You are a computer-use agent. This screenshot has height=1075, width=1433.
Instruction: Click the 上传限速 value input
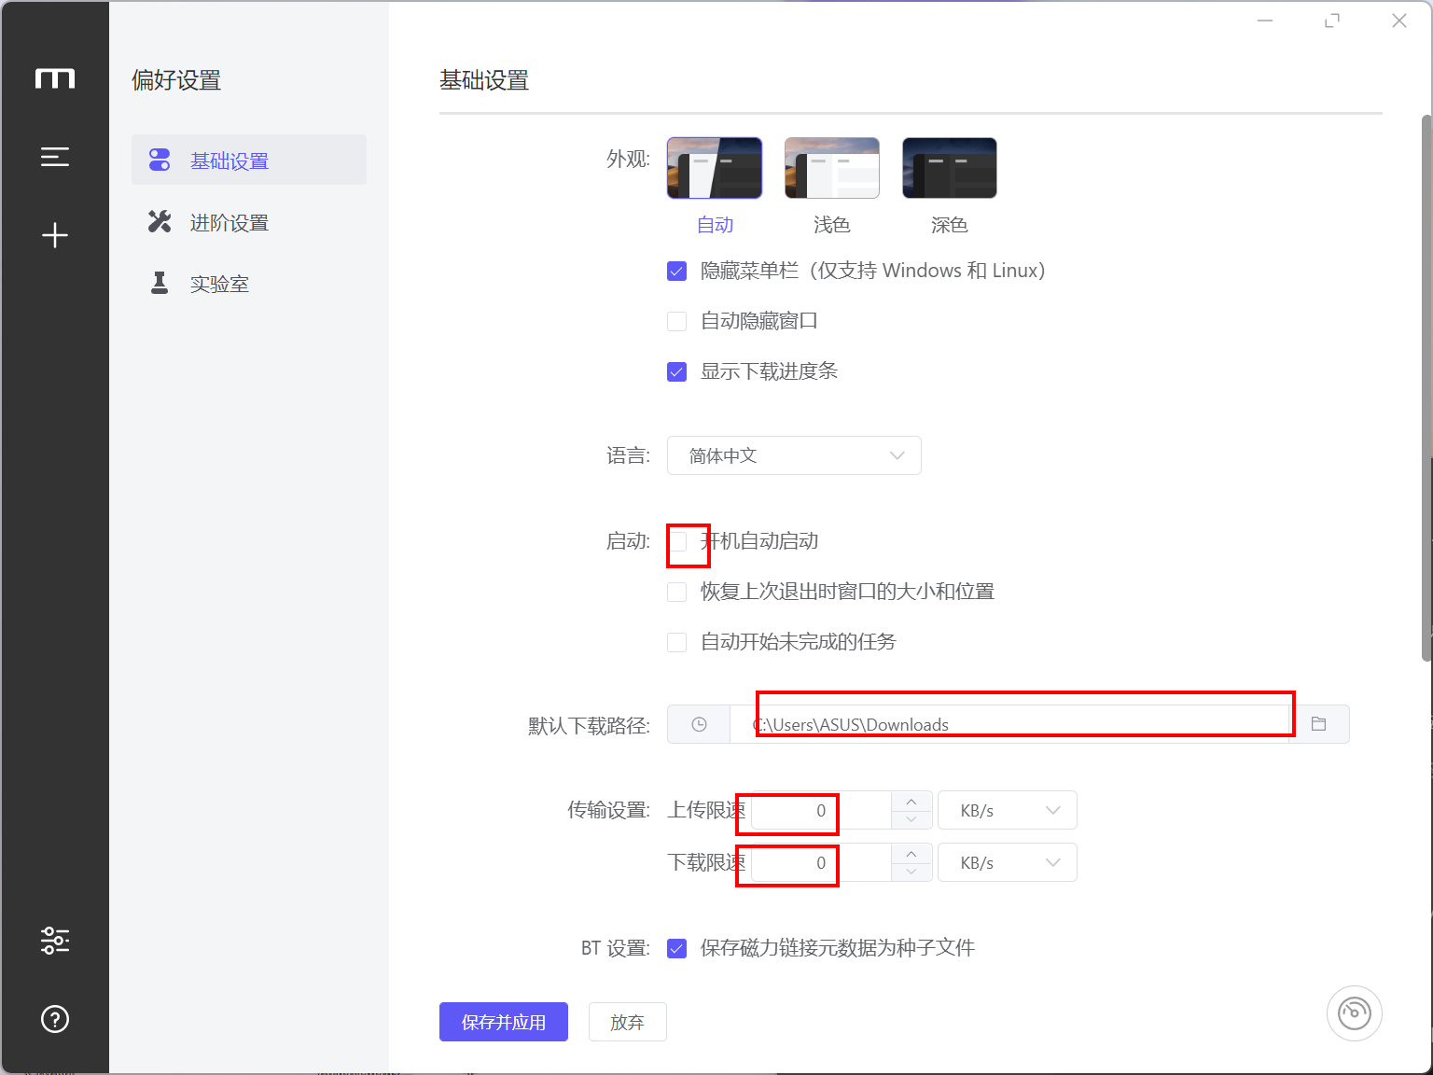pyautogui.click(x=821, y=810)
